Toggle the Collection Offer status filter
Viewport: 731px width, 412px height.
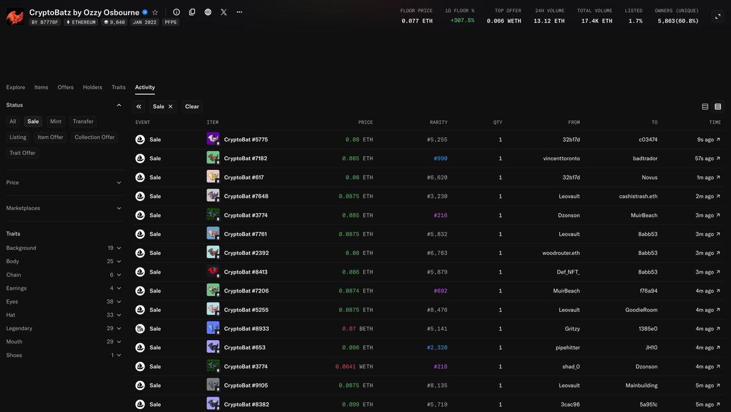click(x=94, y=137)
